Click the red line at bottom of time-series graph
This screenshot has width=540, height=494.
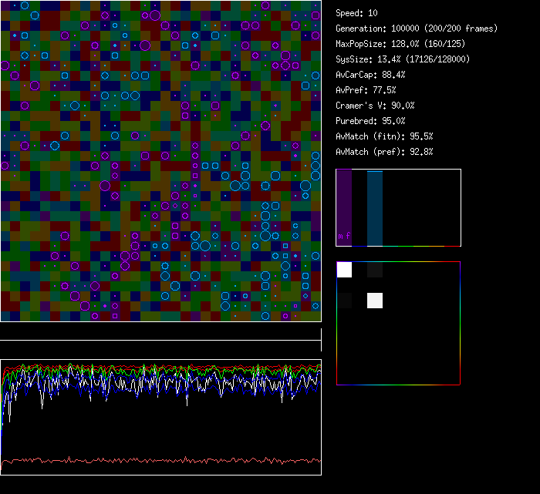click(x=160, y=461)
